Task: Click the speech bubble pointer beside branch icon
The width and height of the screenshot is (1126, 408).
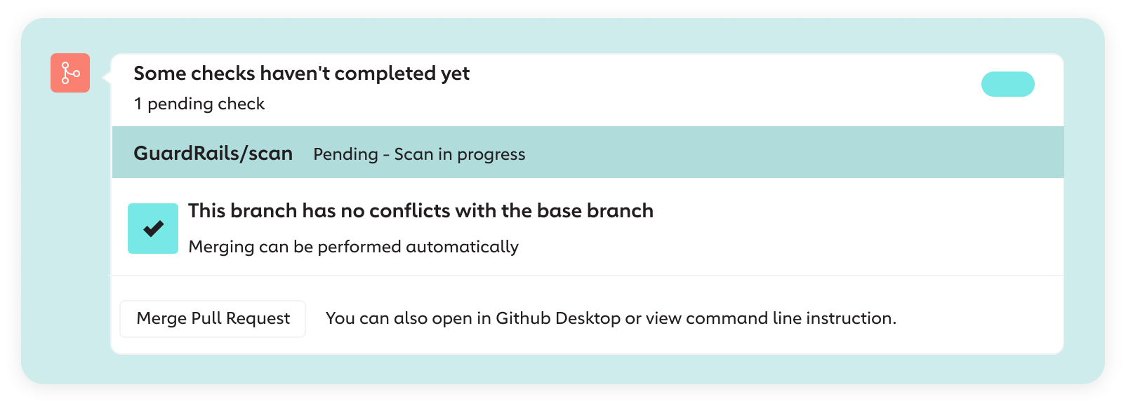Action: (107, 76)
